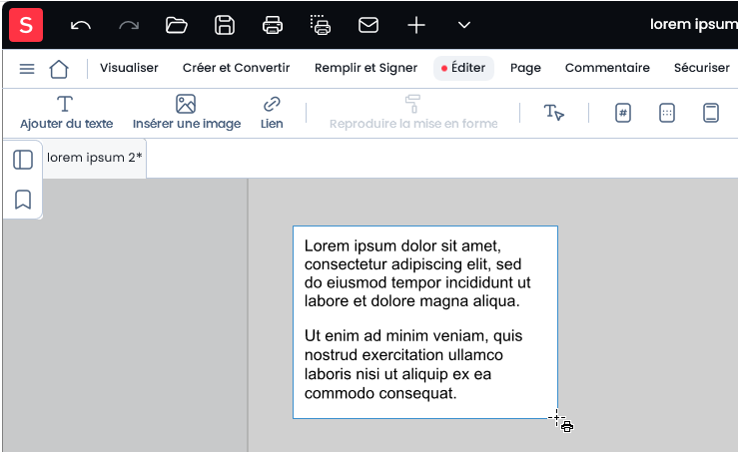Open the Remplir et Signer tab
Image resolution: width=738 pixels, height=452 pixels.
366,68
